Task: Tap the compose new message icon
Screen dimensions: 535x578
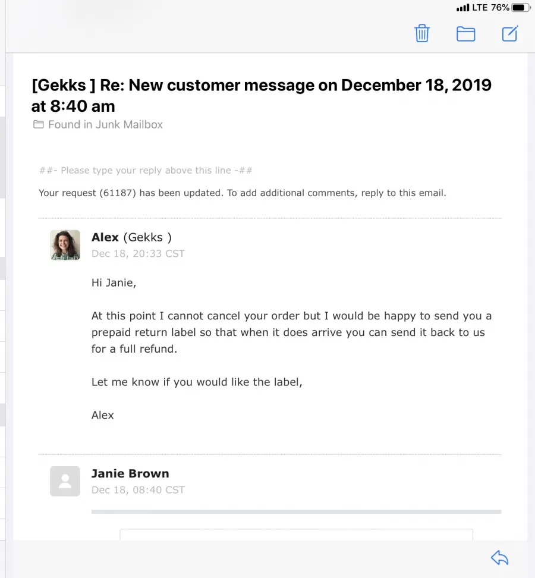Action: pyautogui.click(x=510, y=33)
